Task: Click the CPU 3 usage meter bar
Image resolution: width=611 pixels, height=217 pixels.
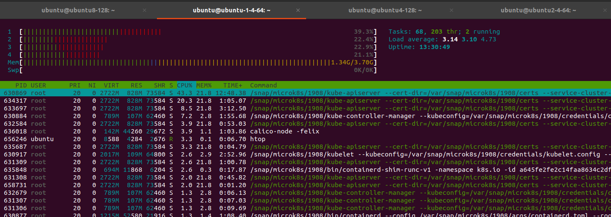Action: pos(198,47)
